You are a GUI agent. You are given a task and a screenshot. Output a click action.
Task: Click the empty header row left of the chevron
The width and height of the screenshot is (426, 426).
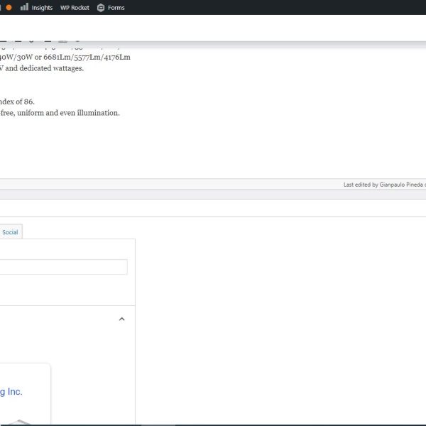[x=57, y=319]
